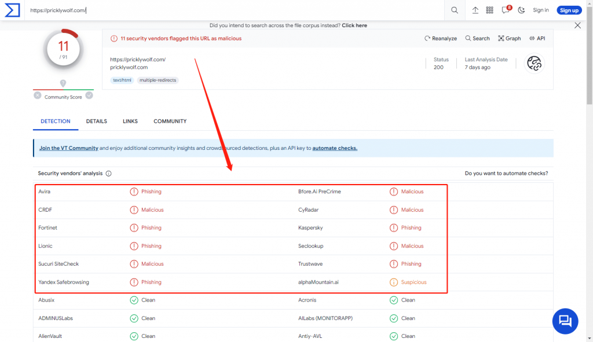Viewport: 593px width, 342px height.
Task: Click the Yandex Safebrowsing Phishing warning icon
Action: click(134, 282)
